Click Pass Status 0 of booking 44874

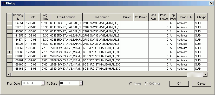164,40
